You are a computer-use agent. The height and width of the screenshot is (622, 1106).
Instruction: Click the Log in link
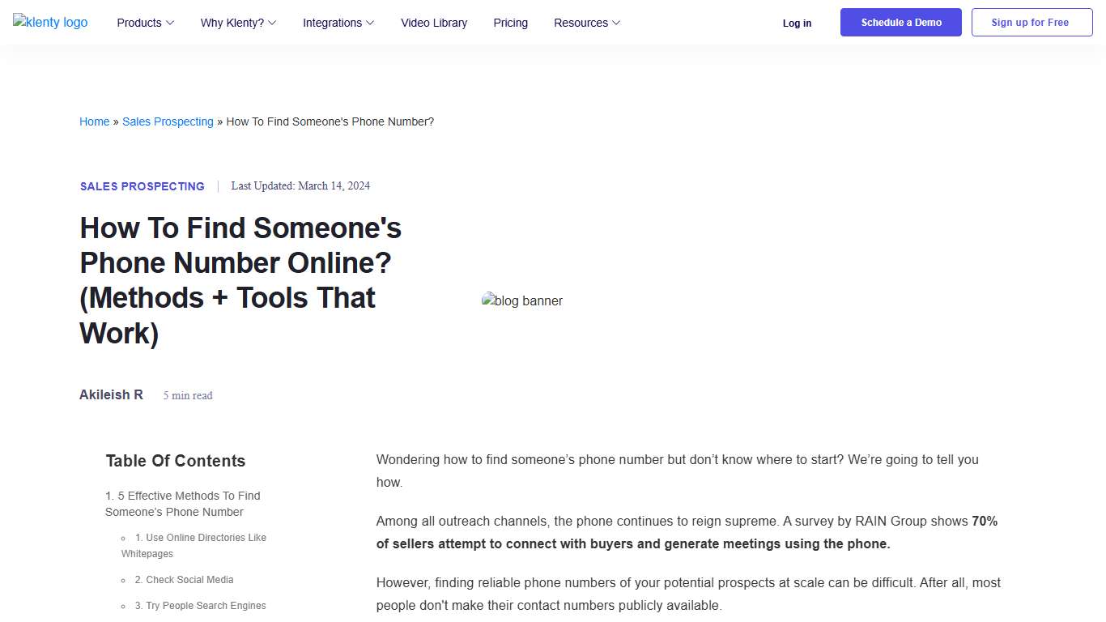797,23
